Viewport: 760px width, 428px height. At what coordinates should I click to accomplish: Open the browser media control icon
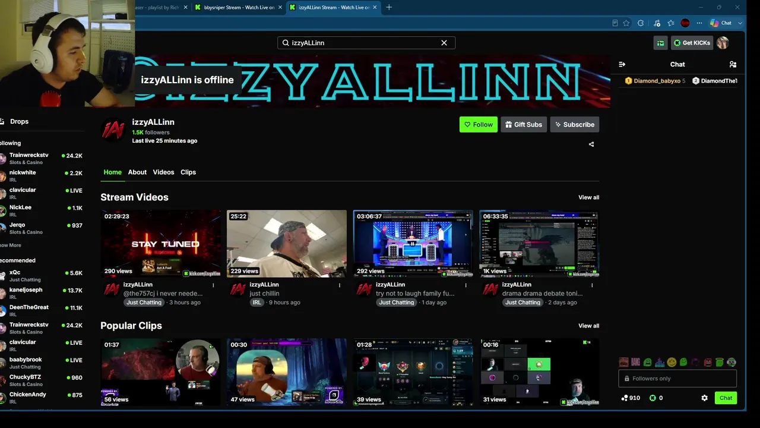point(657,23)
